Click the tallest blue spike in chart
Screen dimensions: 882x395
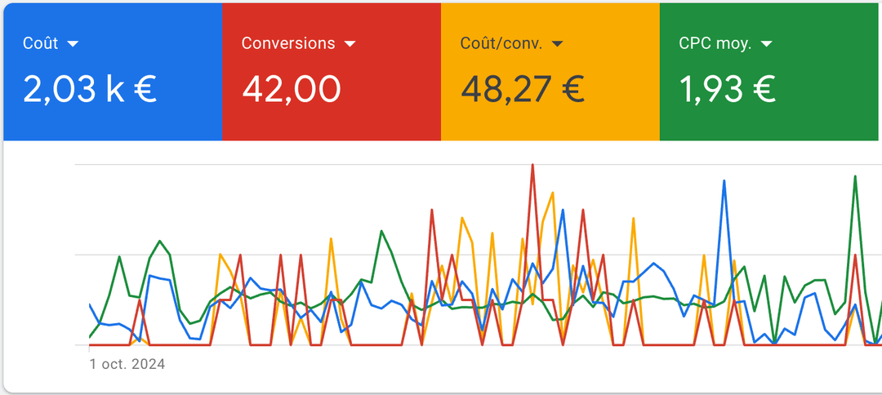[x=724, y=182]
